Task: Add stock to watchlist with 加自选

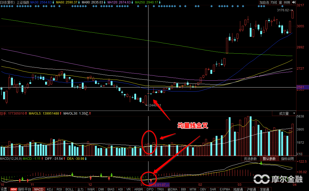Action: (264, 2)
